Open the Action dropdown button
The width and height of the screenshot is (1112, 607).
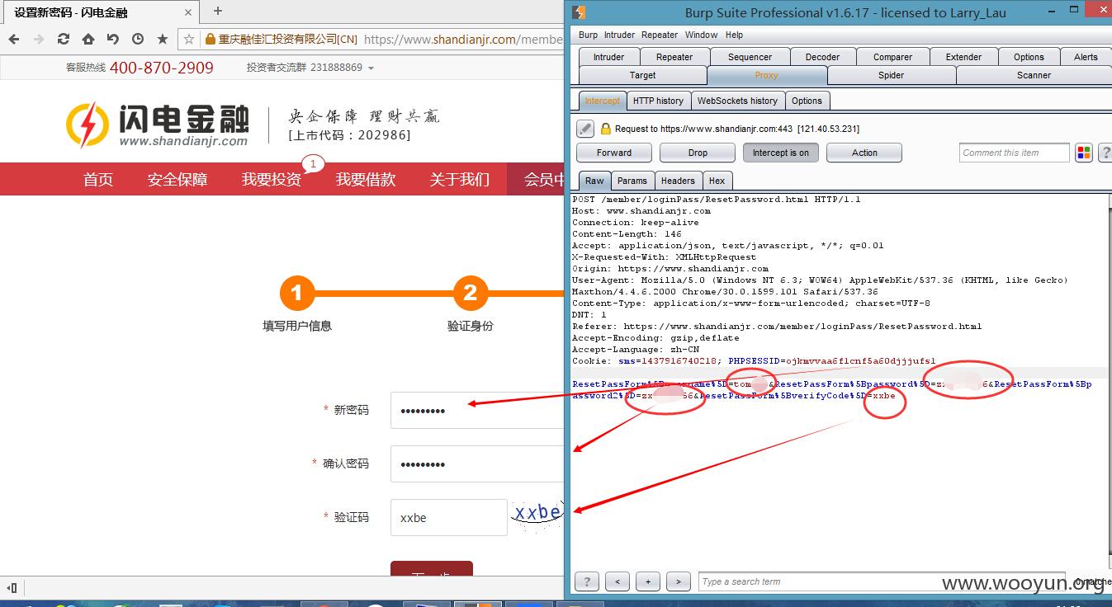864,153
